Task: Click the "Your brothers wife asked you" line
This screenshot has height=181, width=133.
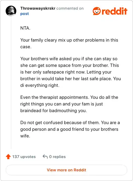Action: (x=69, y=59)
